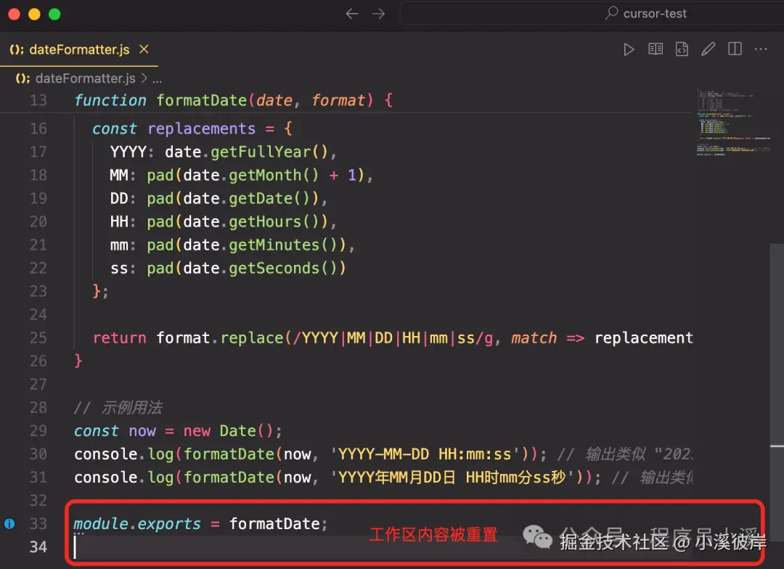Click the green macOS full-screen button
Viewport: 784px width, 569px height.
click(x=54, y=15)
